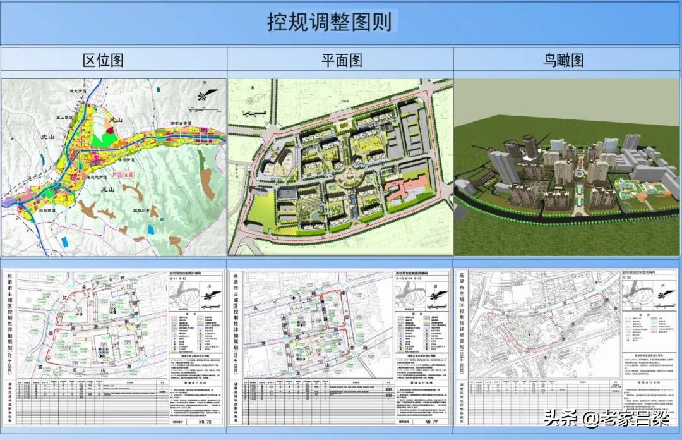This screenshot has height=440, width=682.
Task: Click the compass icon on the middle planning sheet
Action: pyautogui.click(x=435, y=295)
